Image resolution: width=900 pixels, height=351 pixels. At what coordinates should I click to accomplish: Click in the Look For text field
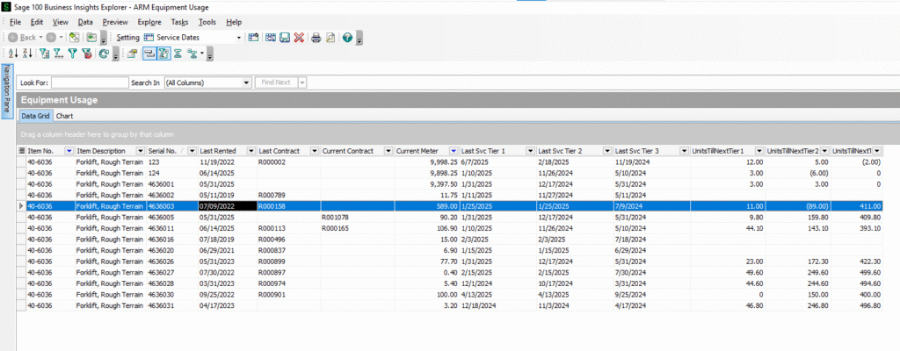pyautogui.click(x=91, y=82)
